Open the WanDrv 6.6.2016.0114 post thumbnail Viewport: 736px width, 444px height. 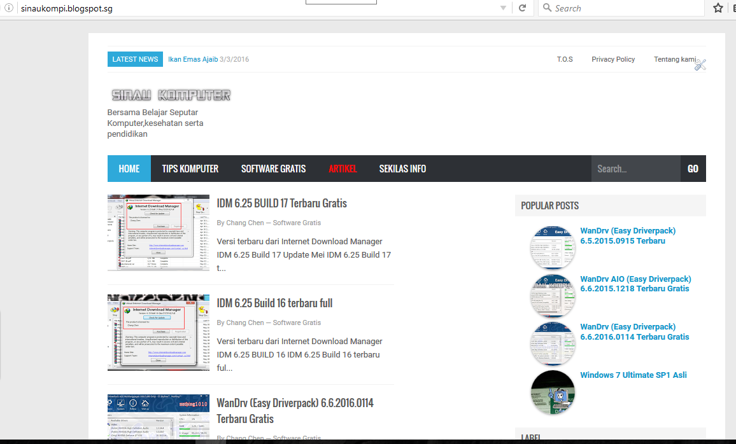coord(158,417)
